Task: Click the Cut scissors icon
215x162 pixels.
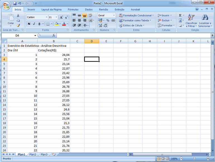Action: [18, 16]
